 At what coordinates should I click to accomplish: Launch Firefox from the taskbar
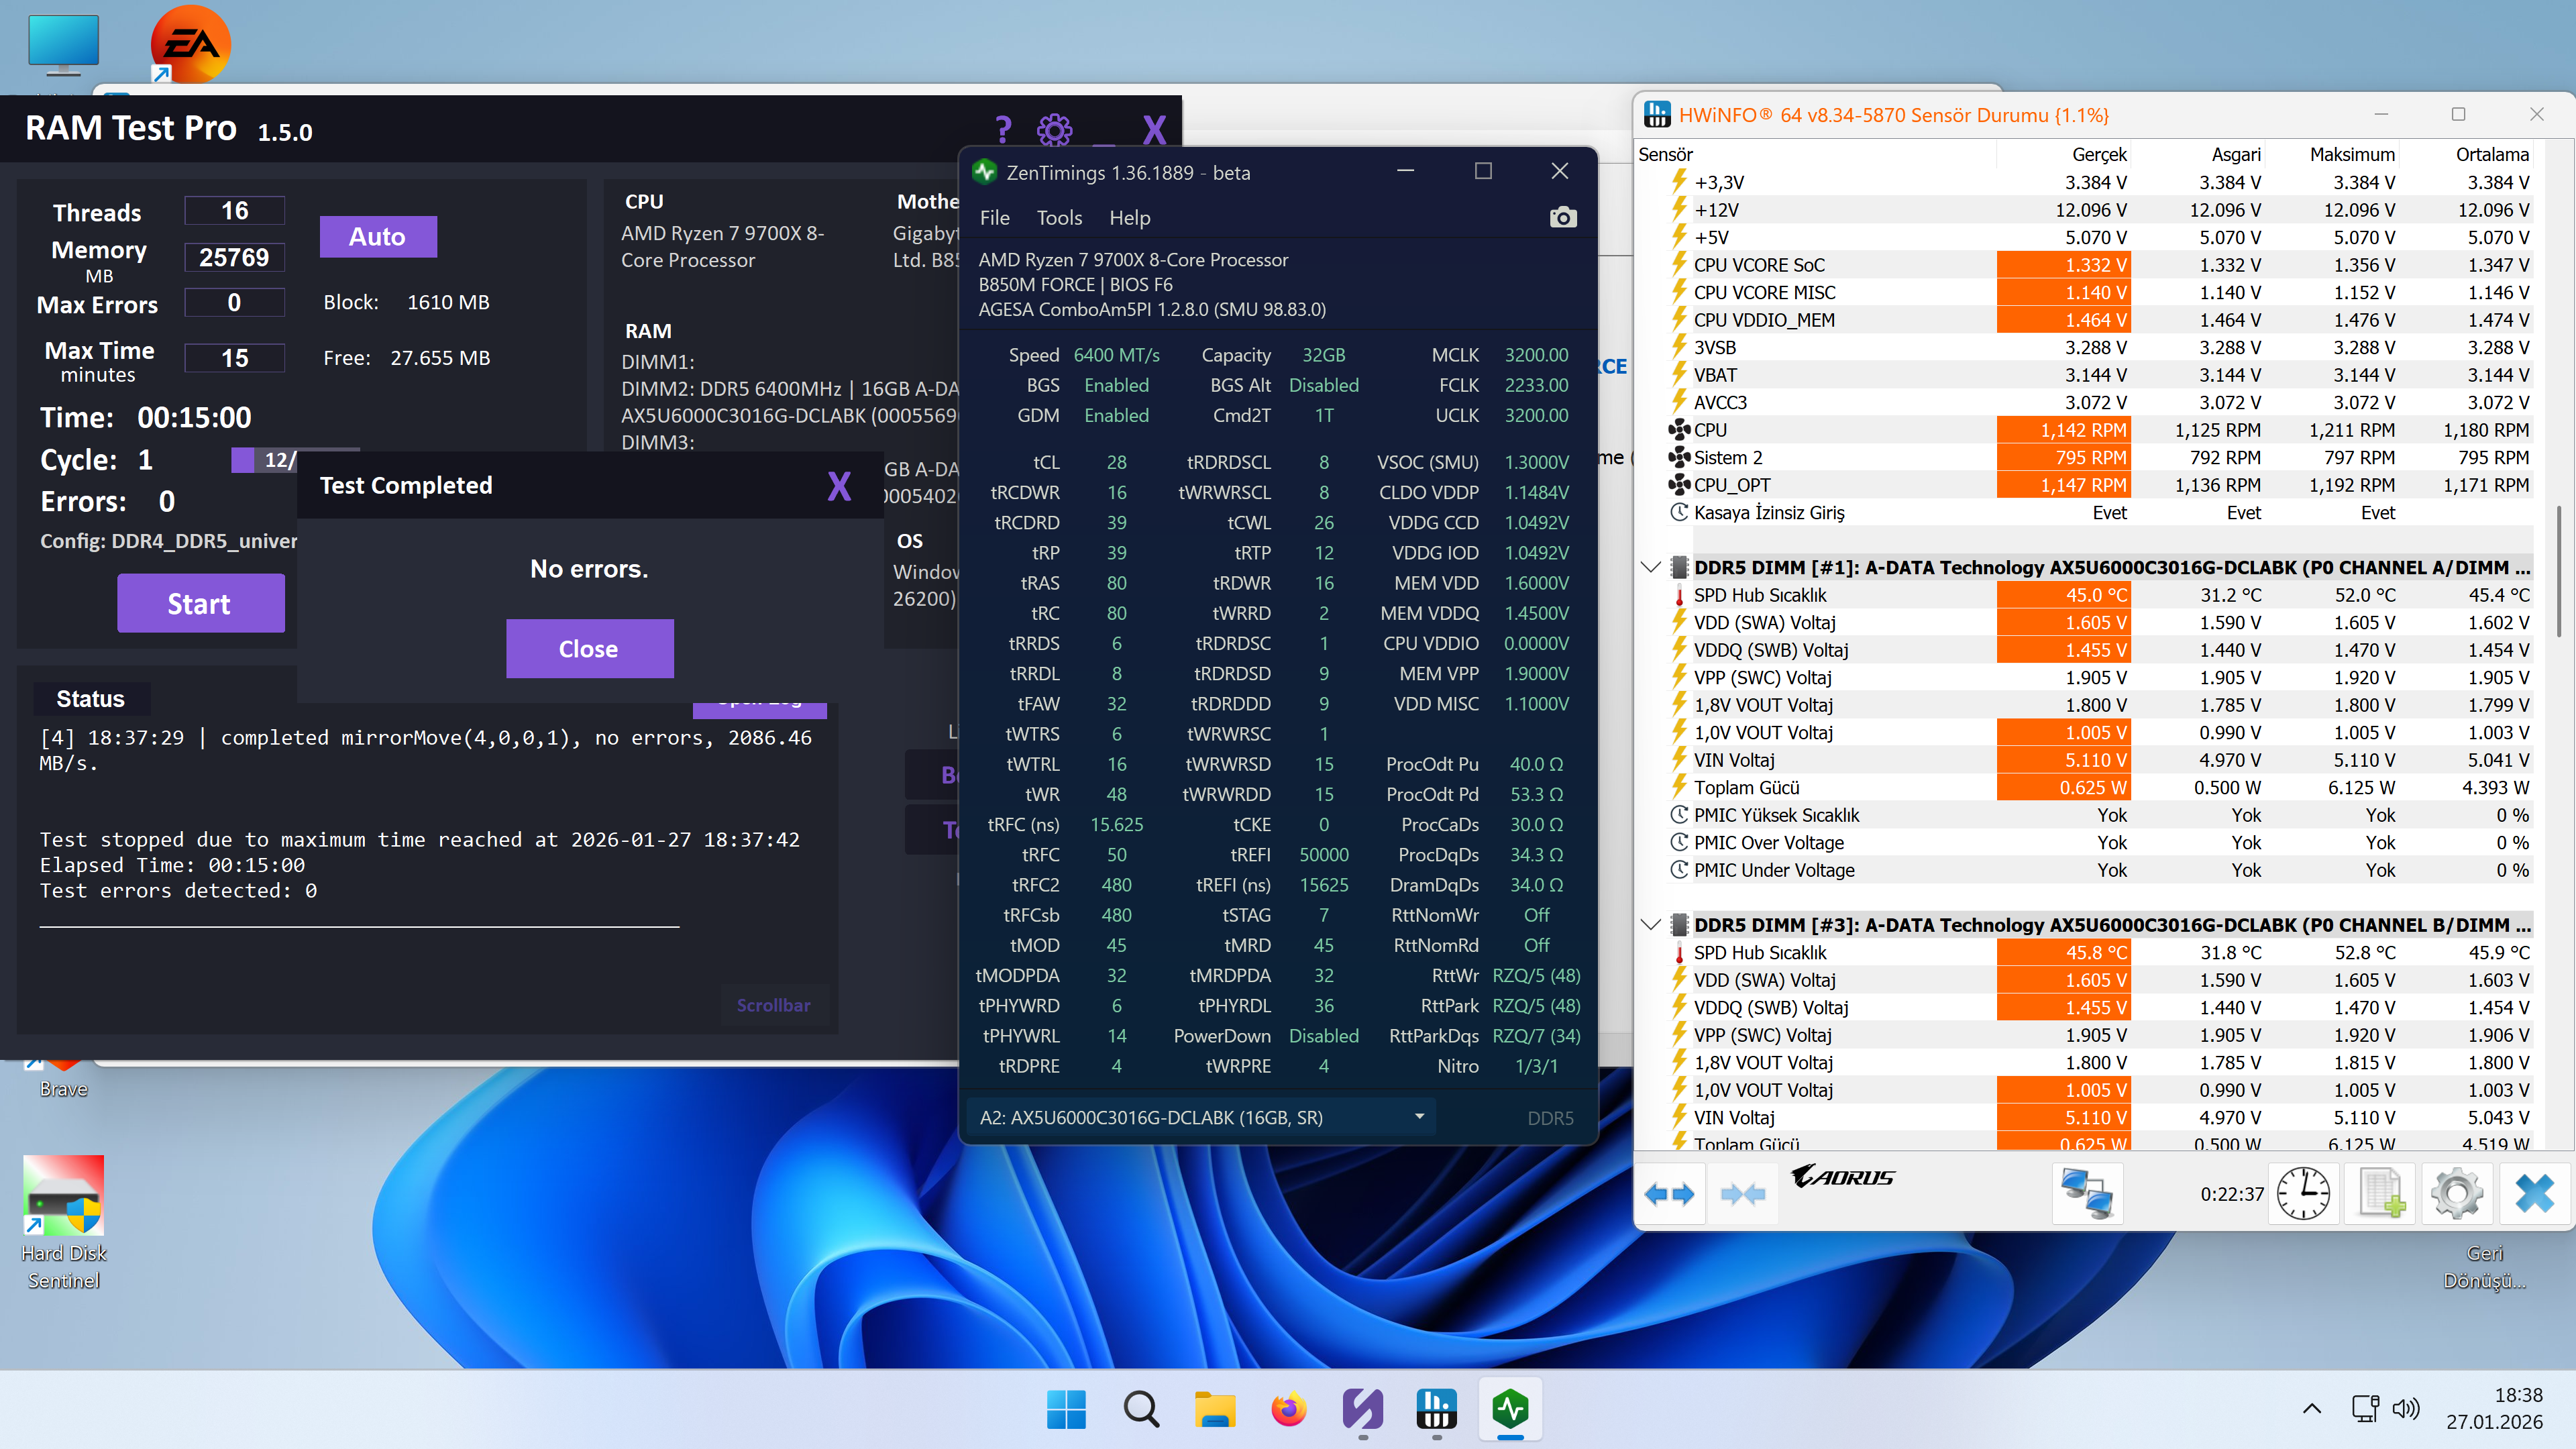[x=1289, y=1409]
